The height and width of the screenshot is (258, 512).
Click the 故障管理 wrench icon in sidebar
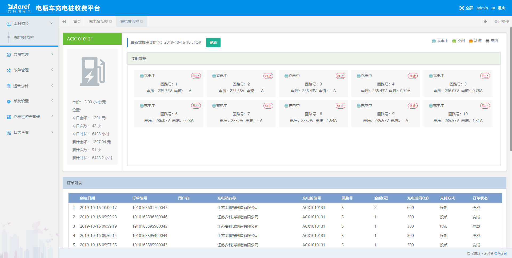pyautogui.click(x=9, y=70)
